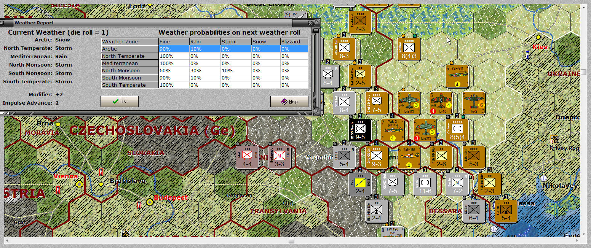
Task: Select the Yak-1M fighter counter
Action: (409, 157)
